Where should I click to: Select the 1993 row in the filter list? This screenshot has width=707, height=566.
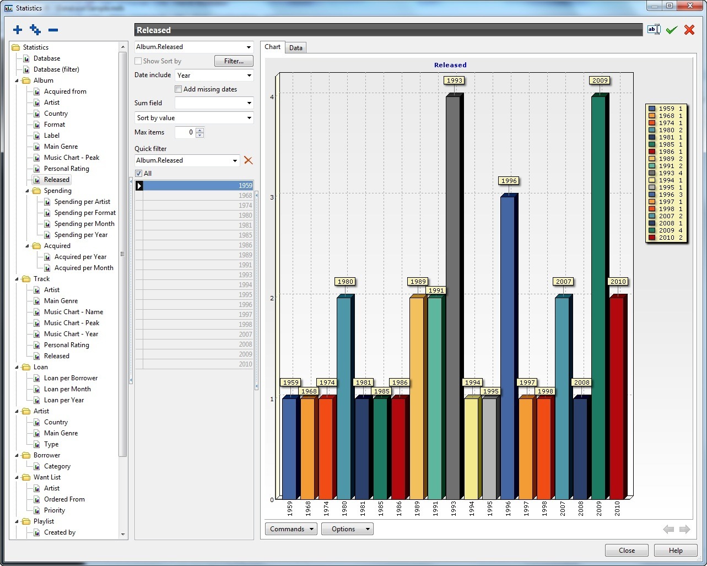[194, 275]
